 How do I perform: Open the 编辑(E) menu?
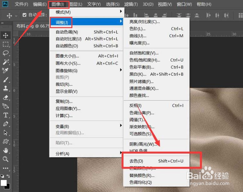(x=40, y=4)
